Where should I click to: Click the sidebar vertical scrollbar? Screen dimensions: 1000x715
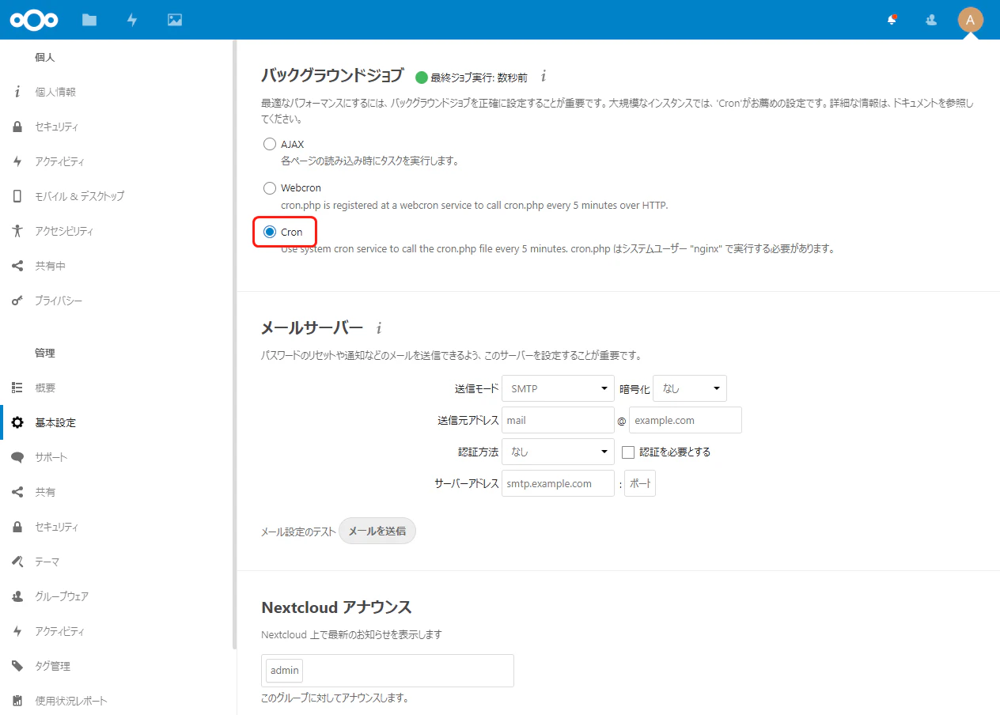point(234,344)
